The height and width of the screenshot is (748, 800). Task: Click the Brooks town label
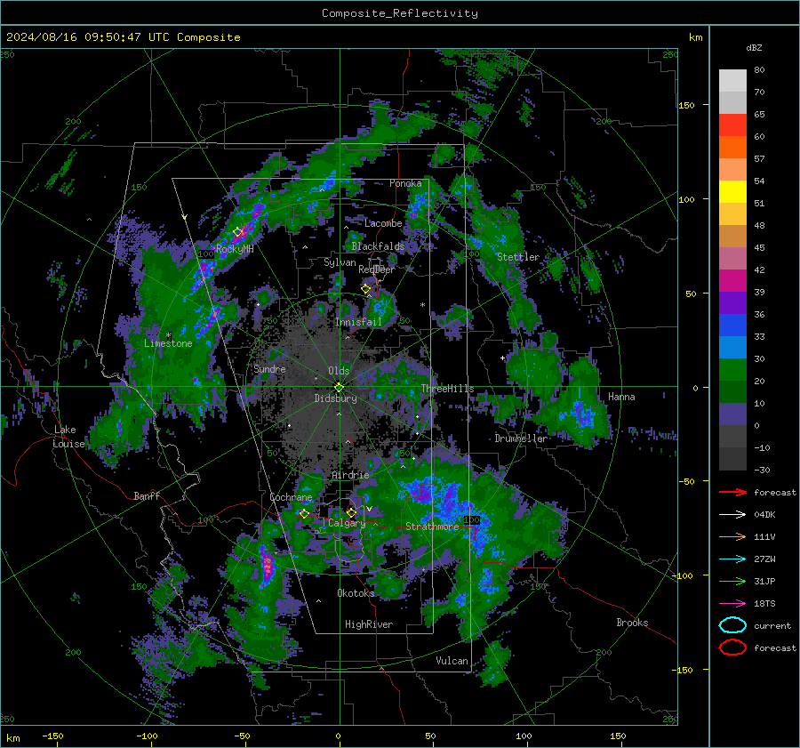click(x=632, y=623)
